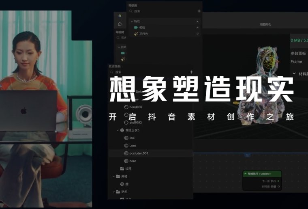
Task: Click the 参数面板 panel title
Action: 298,53
